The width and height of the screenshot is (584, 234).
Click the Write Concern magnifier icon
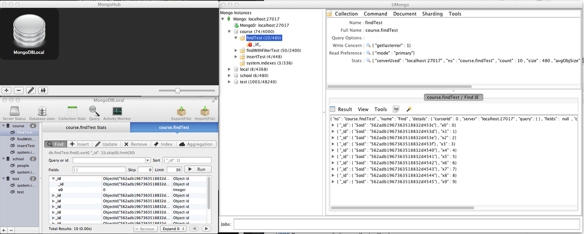(x=368, y=45)
